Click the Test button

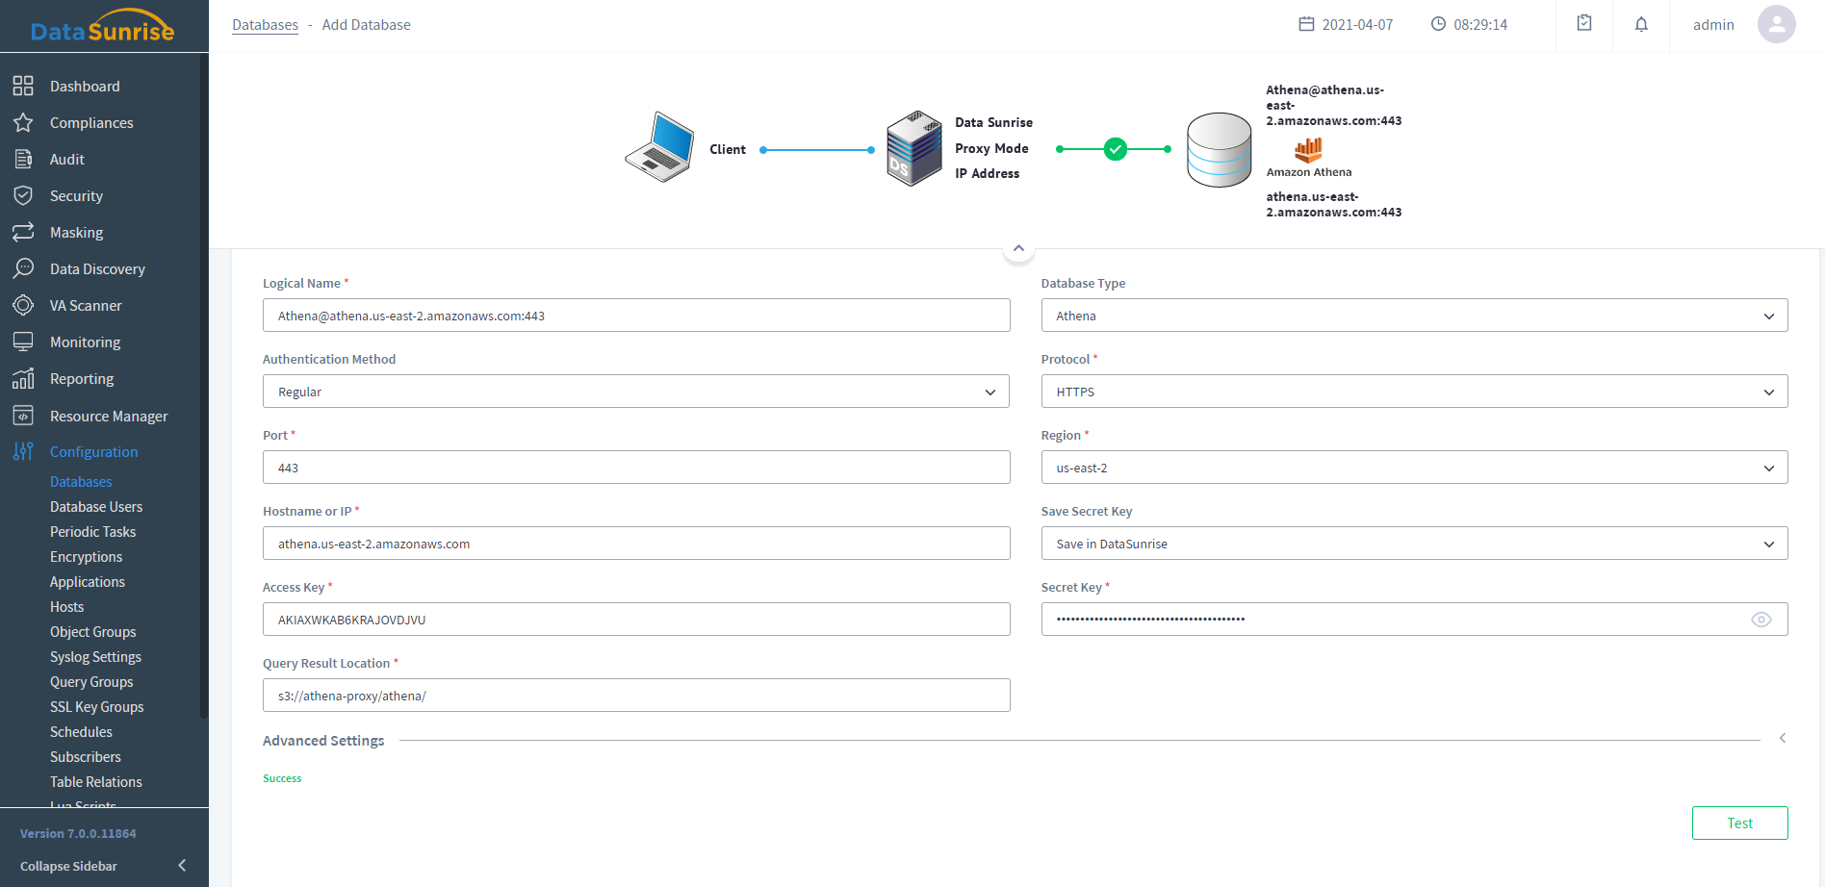pos(1739,824)
